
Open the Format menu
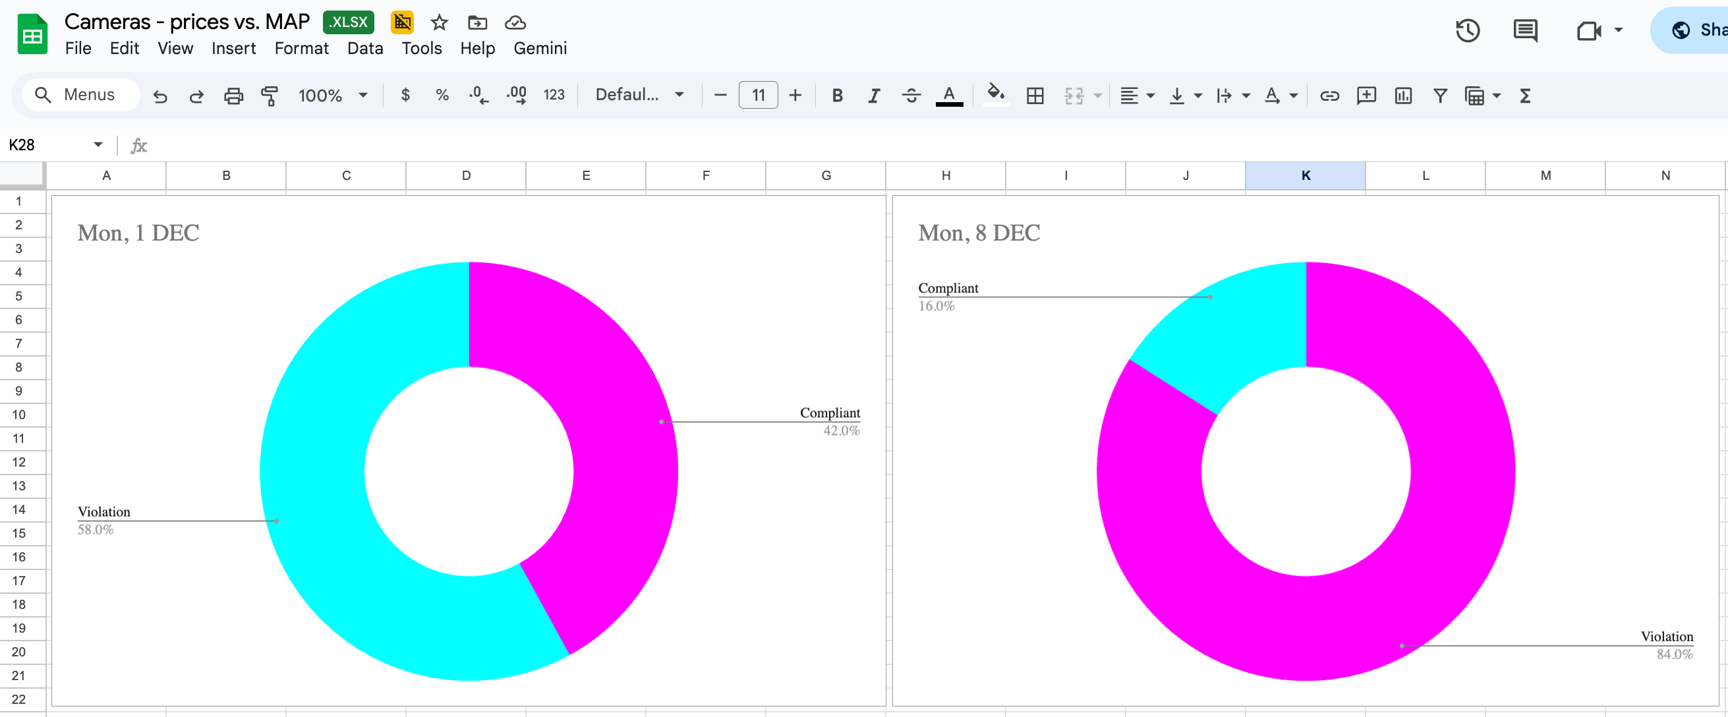pyautogui.click(x=301, y=47)
